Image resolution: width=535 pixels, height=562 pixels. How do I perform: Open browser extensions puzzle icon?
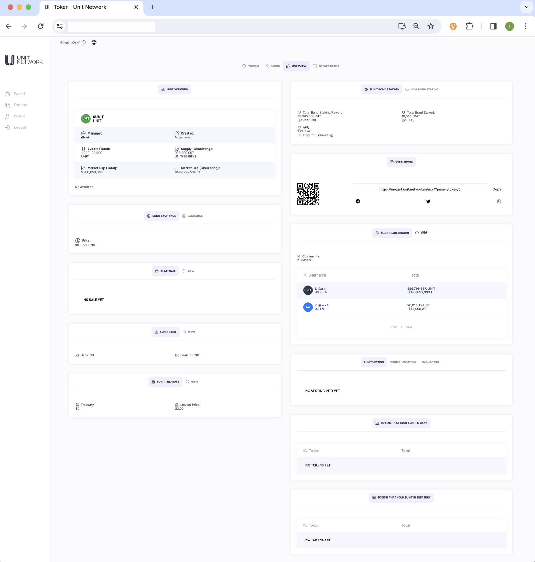469,26
